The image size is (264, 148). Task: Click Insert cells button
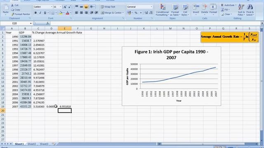tap(196, 9)
